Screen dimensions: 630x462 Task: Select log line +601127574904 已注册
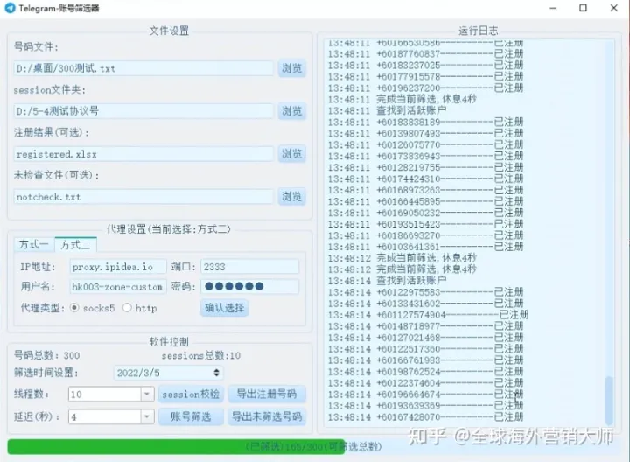click(428, 315)
